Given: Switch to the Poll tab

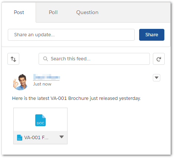Looking at the screenshot, I should [53, 12].
